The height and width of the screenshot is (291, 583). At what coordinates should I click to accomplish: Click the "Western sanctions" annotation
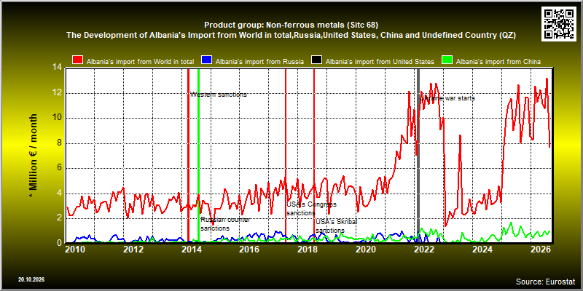219,95
